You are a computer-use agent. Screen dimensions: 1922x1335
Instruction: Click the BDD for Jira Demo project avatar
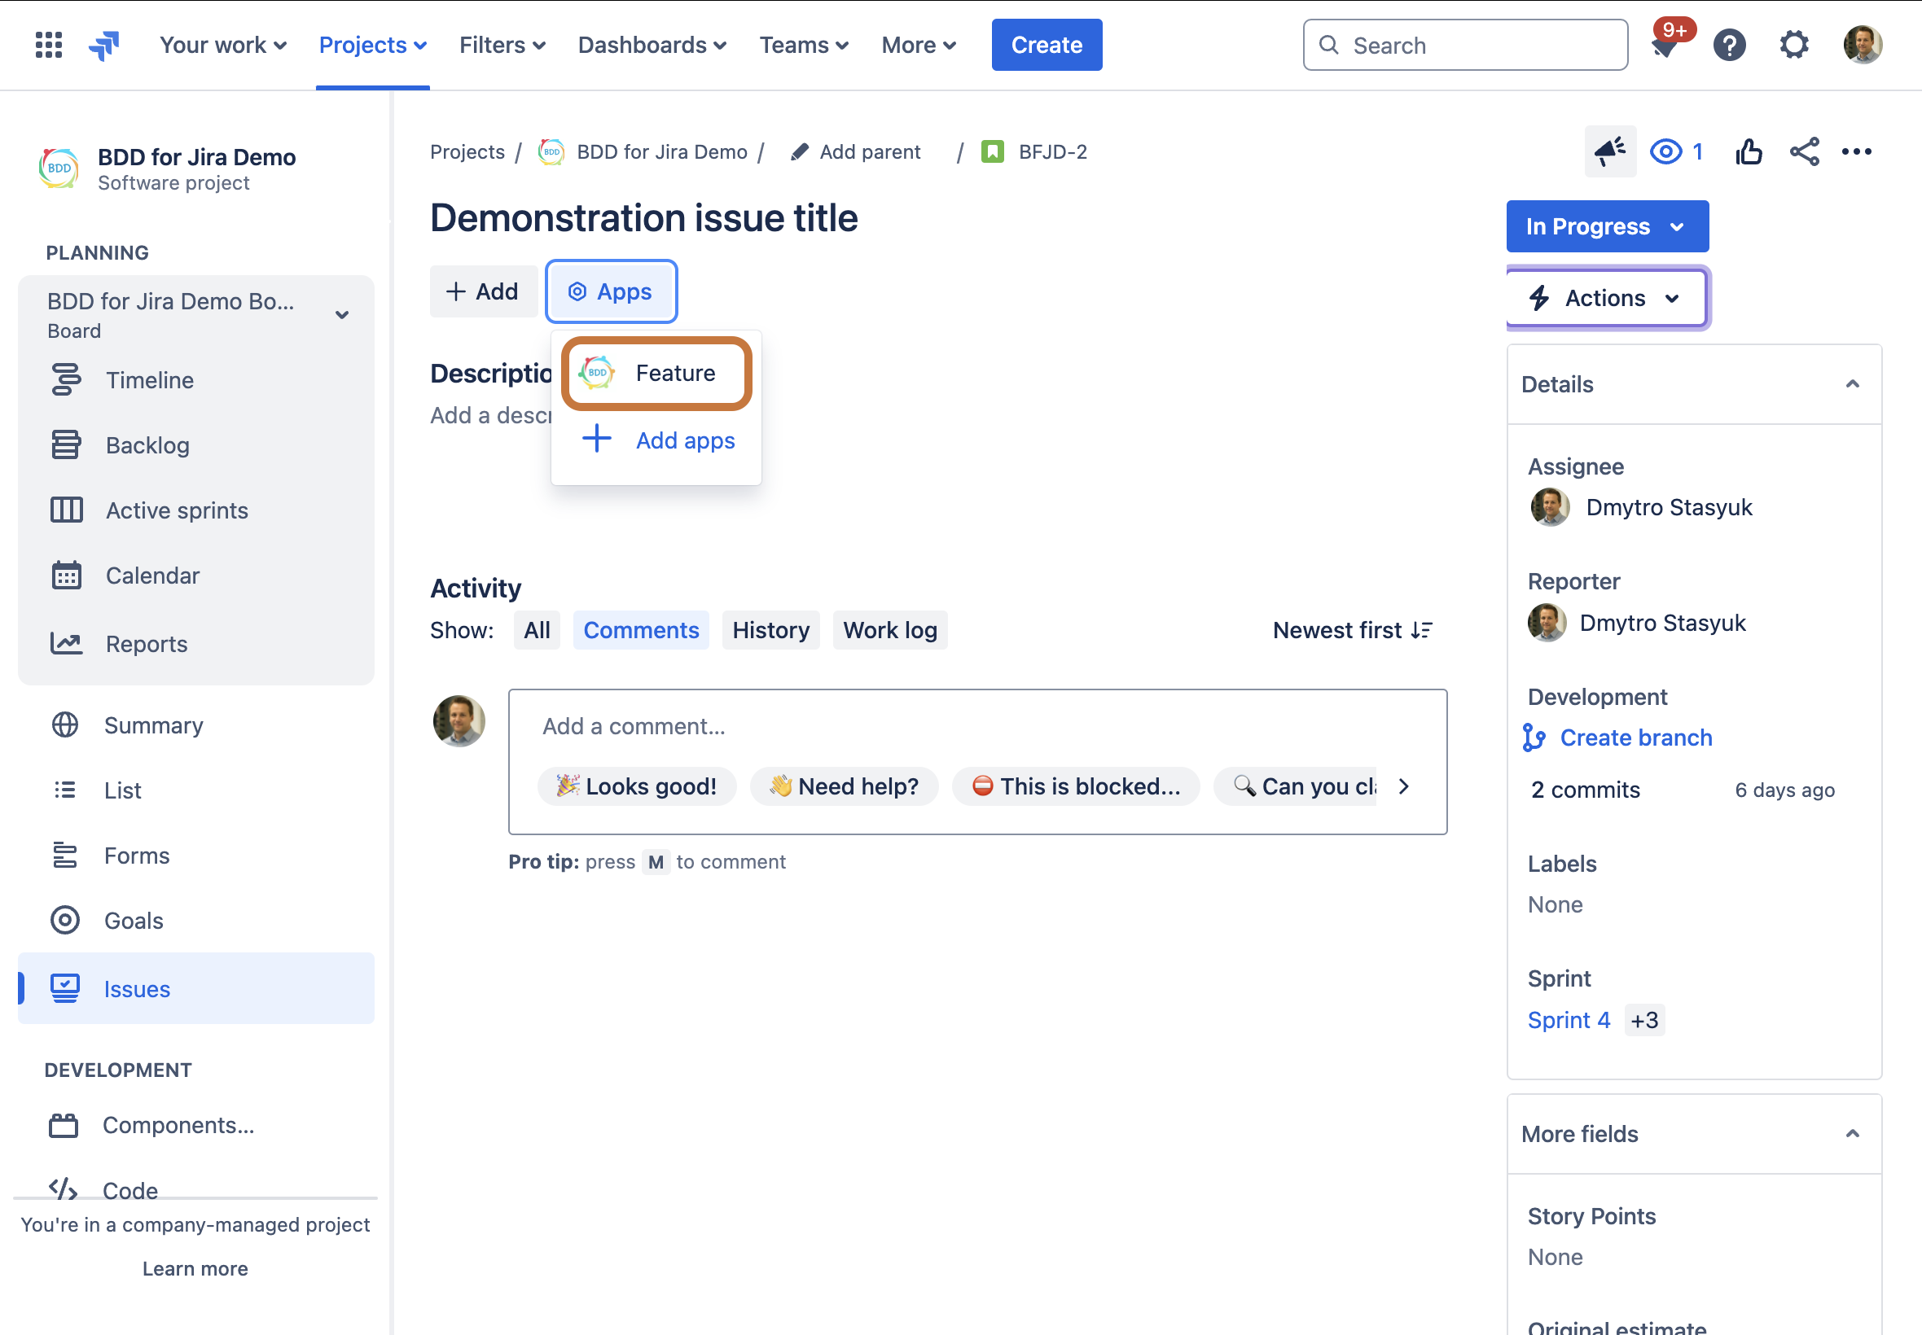coord(59,169)
